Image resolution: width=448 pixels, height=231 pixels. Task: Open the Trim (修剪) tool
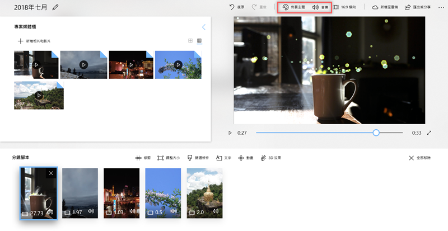pyautogui.click(x=143, y=158)
